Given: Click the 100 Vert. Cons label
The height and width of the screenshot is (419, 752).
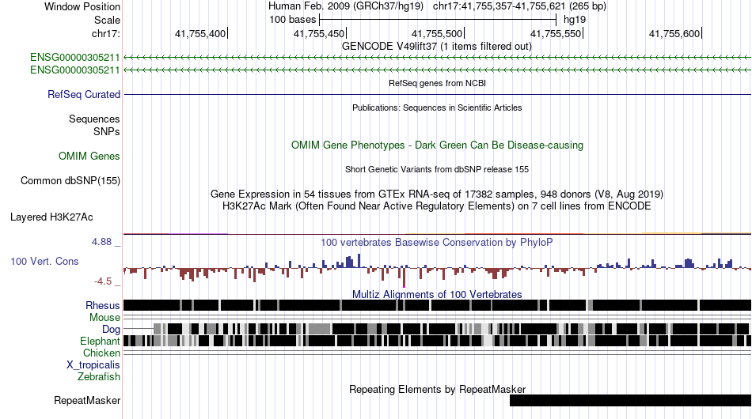Looking at the screenshot, I should tap(44, 261).
